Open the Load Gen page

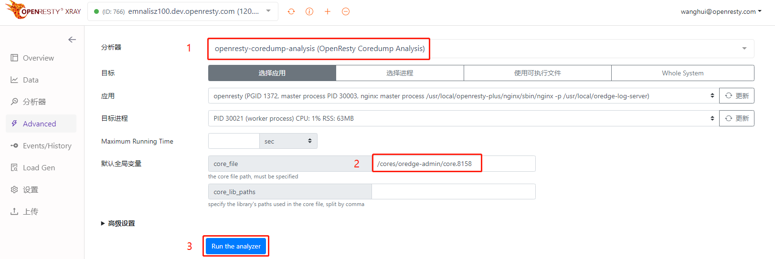click(x=39, y=167)
